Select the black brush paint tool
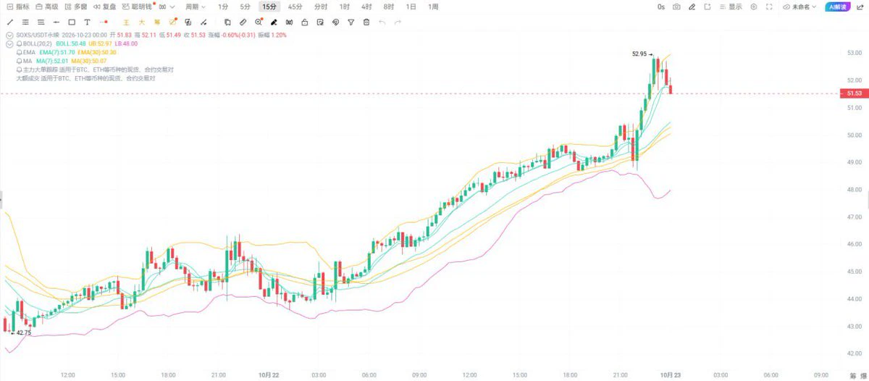 (274, 22)
